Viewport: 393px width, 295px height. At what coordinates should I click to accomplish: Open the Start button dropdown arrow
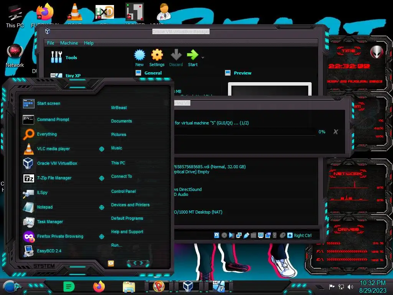click(x=203, y=58)
